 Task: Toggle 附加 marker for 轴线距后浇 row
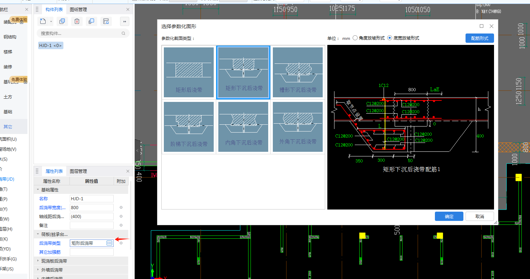point(121,216)
